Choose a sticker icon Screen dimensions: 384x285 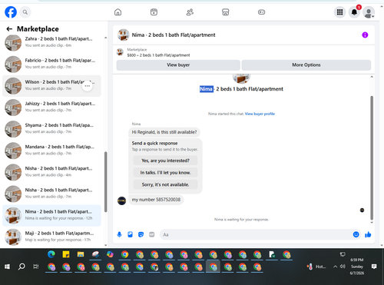pos(141,234)
